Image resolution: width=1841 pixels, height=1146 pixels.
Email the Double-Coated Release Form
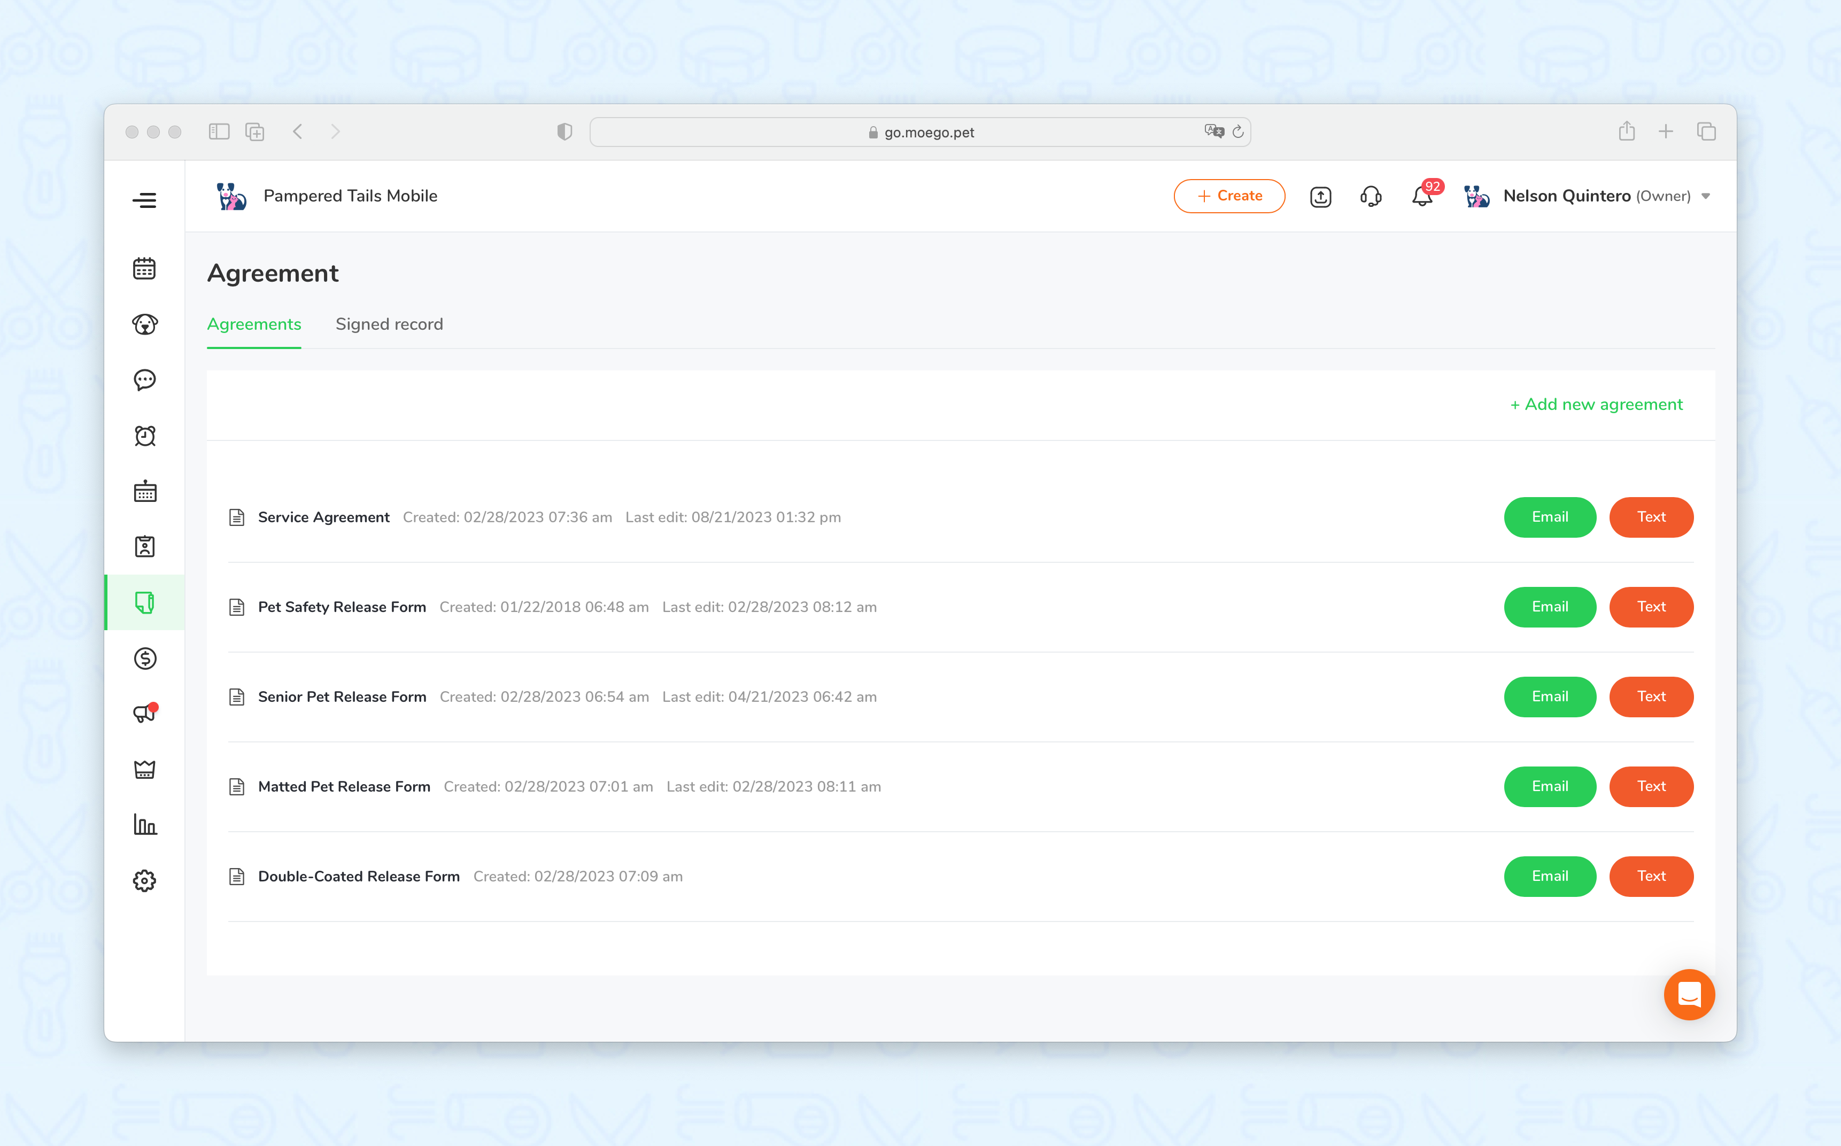tap(1550, 876)
